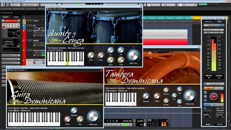The height and width of the screenshot is (130, 231).
Task: Click the red Control Room level knob
Action: tap(214, 96)
